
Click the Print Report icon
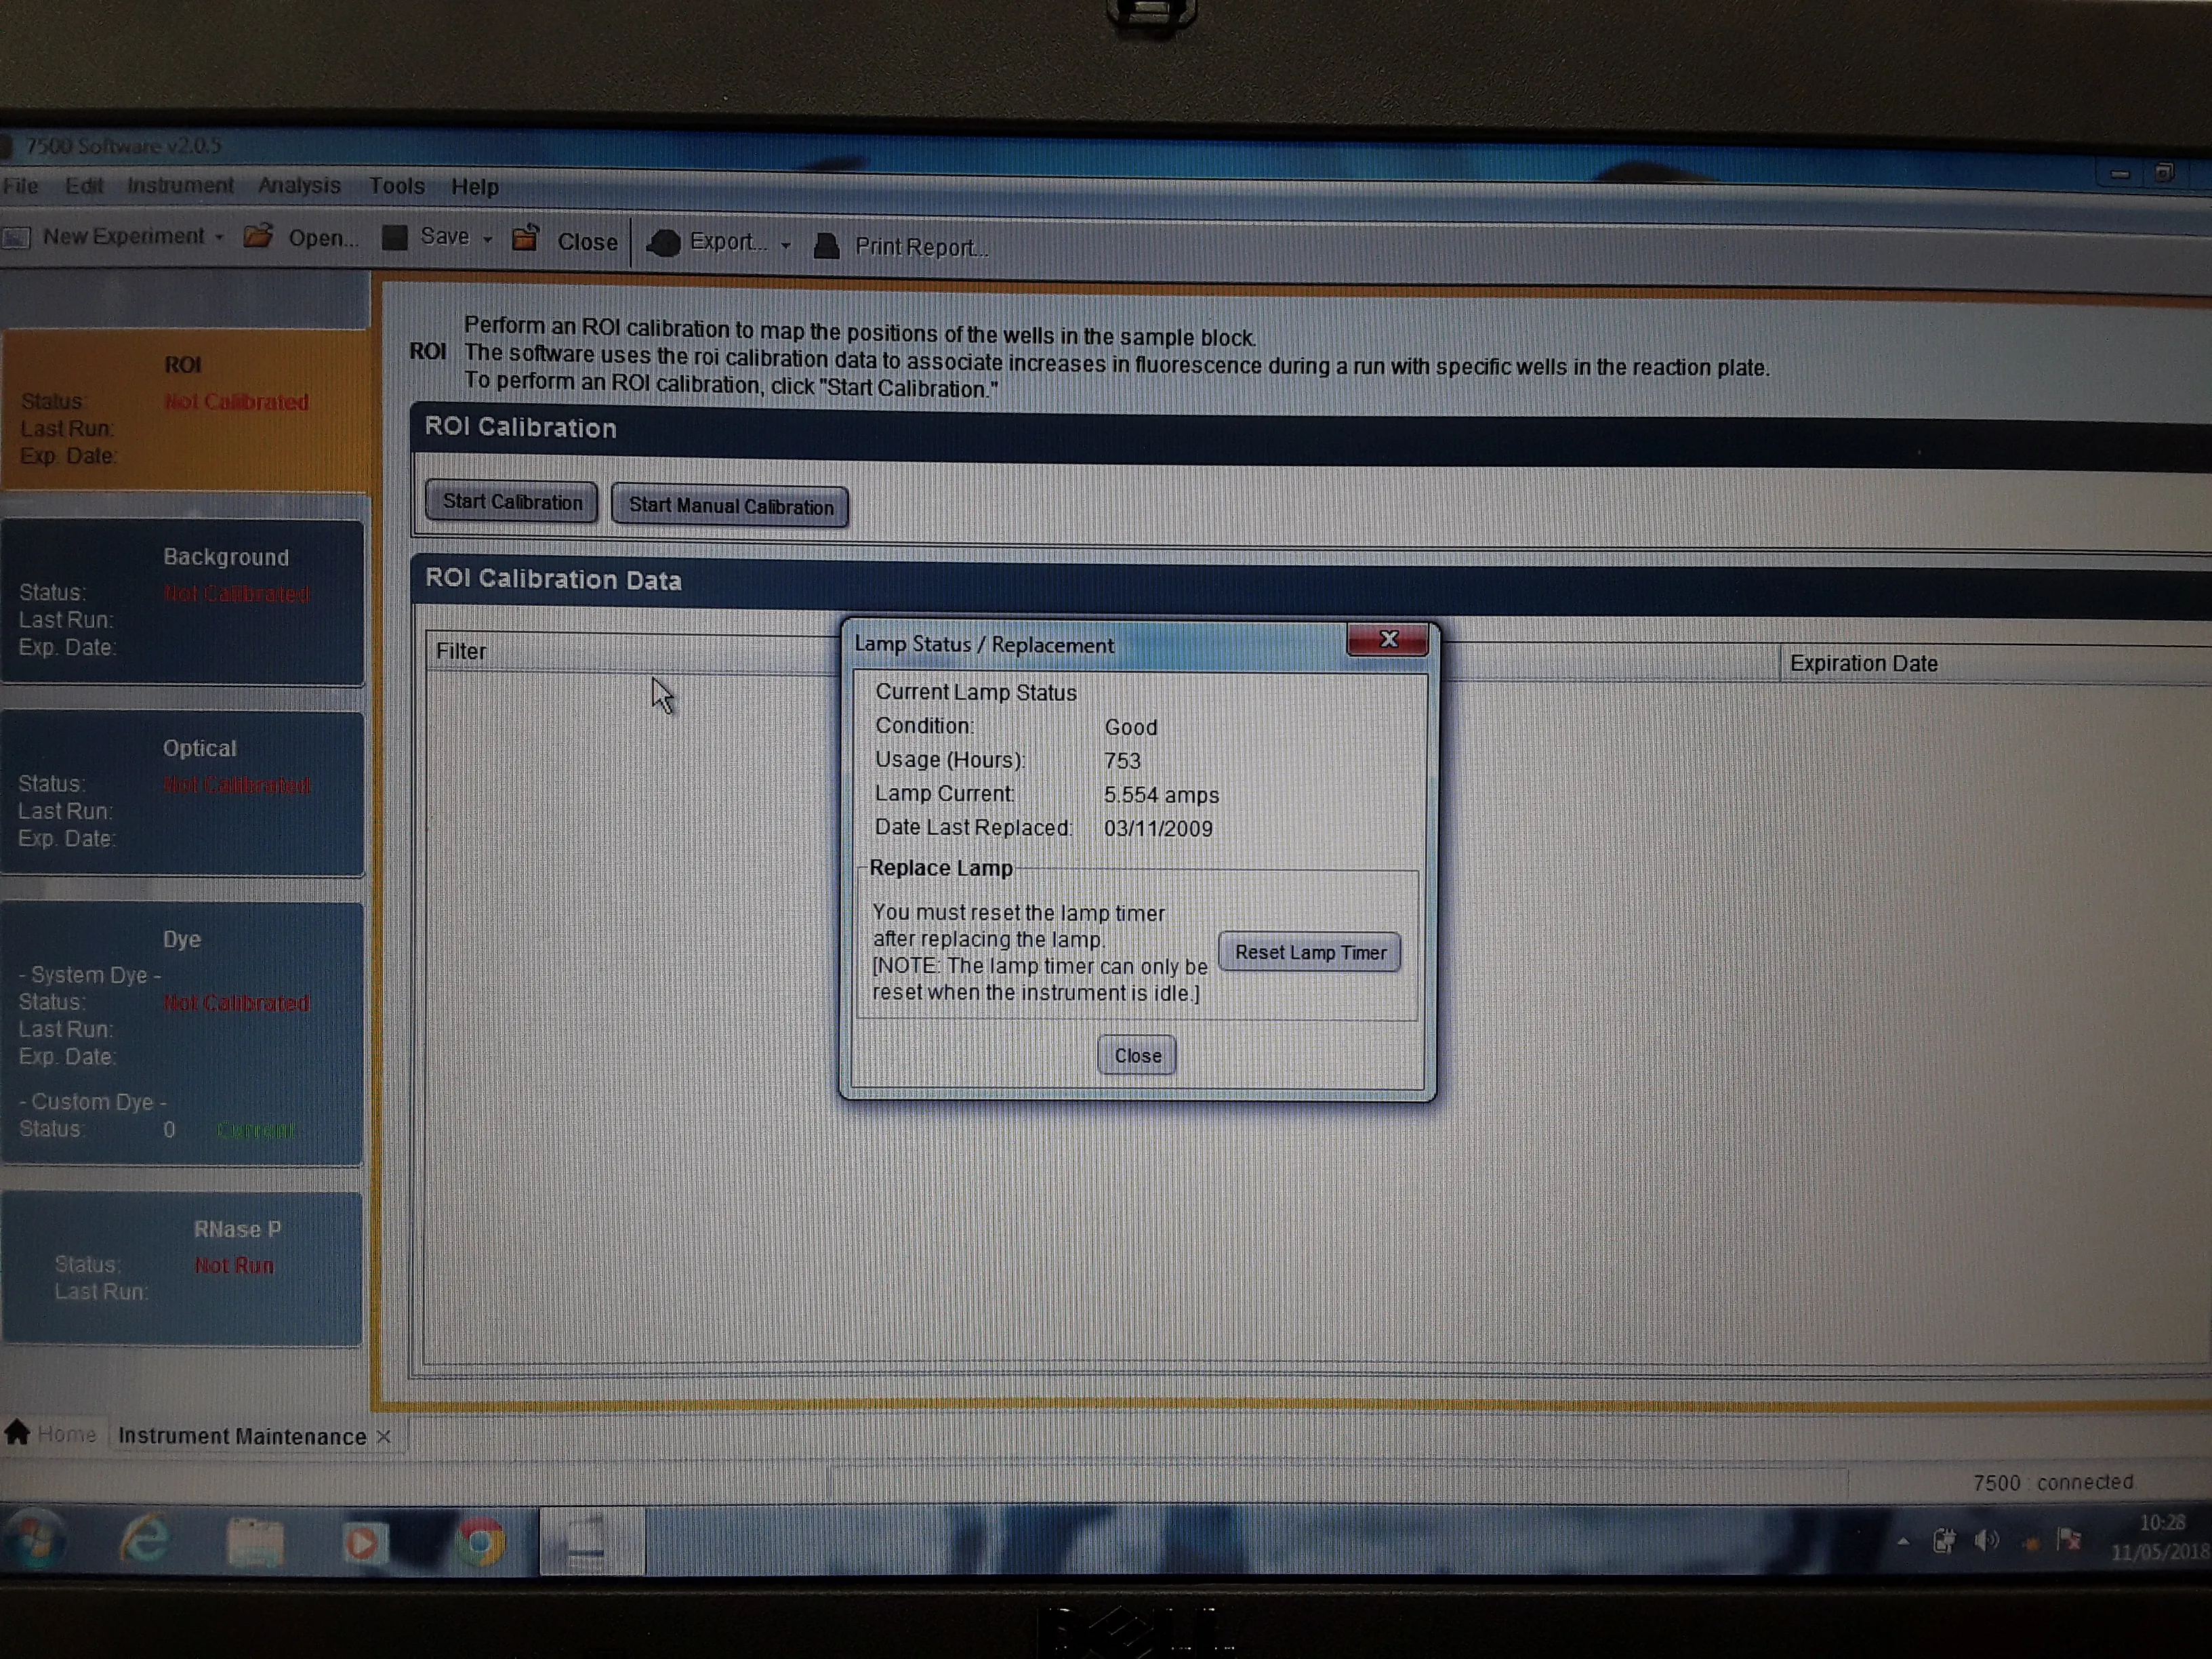tap(827, 246)
